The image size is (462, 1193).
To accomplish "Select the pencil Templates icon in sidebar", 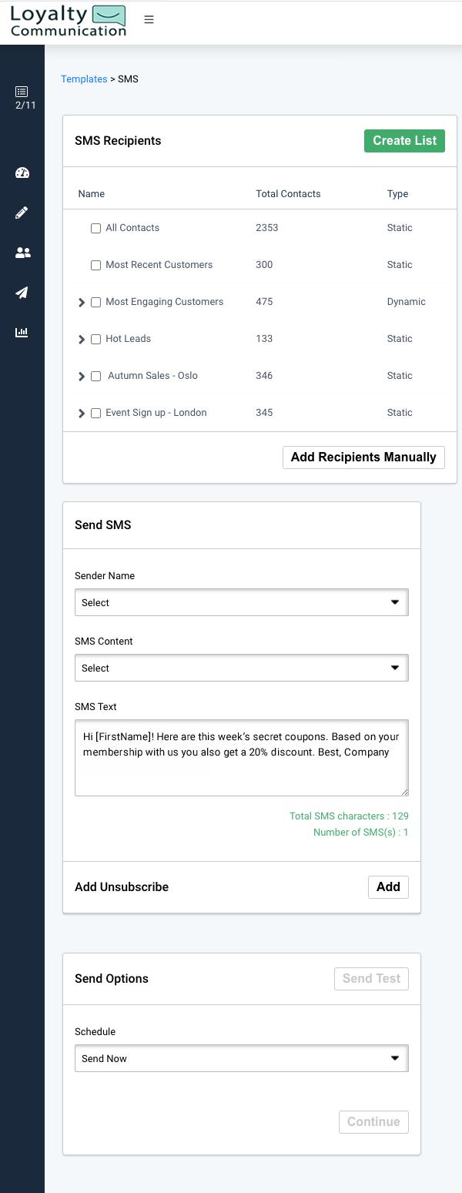I will 22,213.
